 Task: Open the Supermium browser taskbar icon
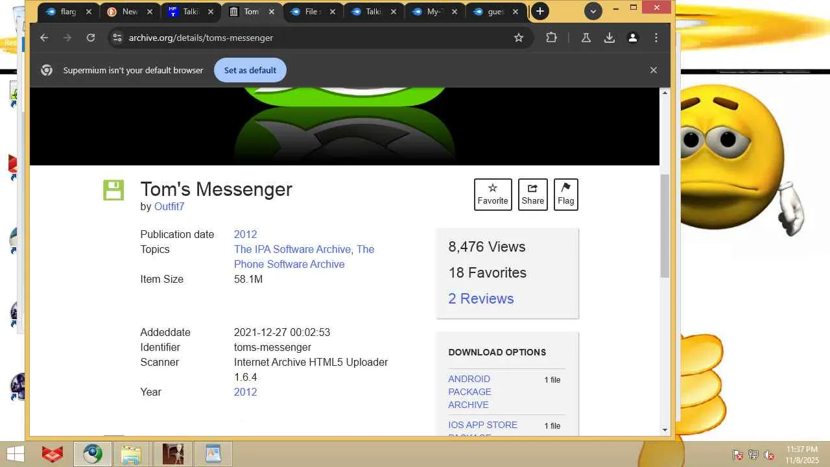(92, 454)
